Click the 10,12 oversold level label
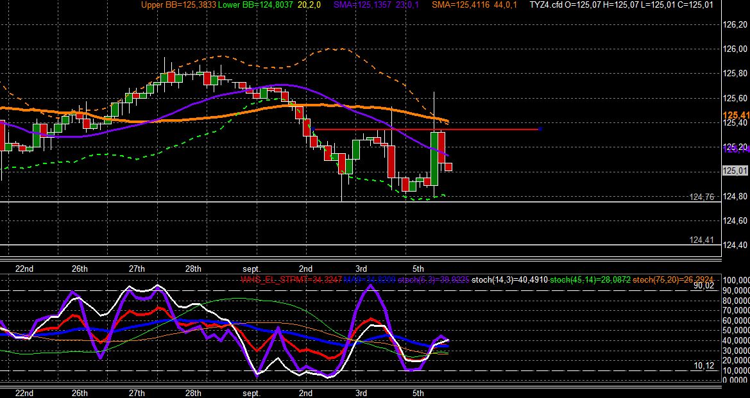This screenshot has width=750, height=398. click(x=704, y=366)
